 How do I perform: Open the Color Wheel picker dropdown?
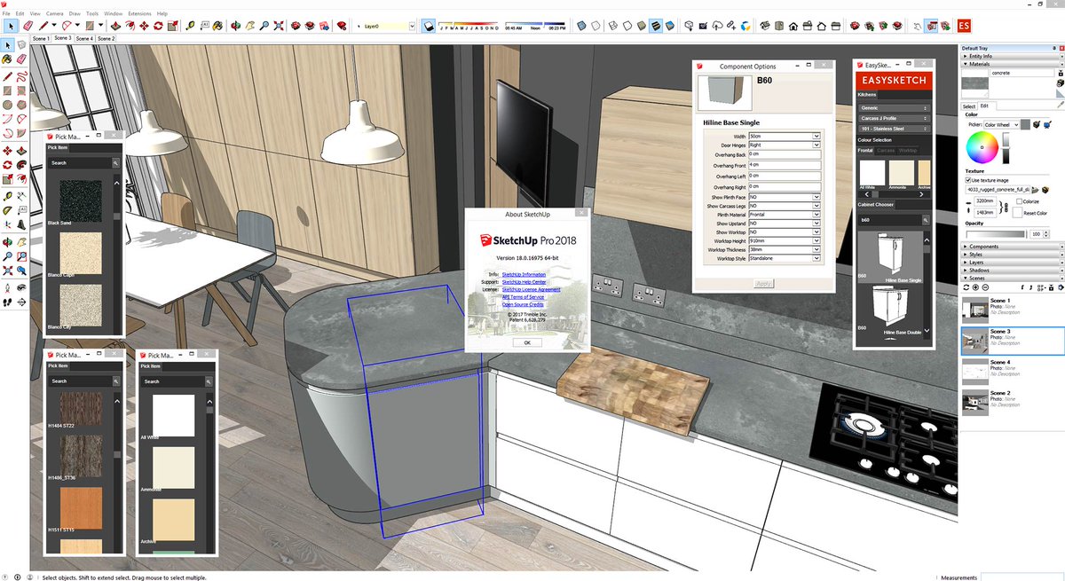pos(1002,125)
